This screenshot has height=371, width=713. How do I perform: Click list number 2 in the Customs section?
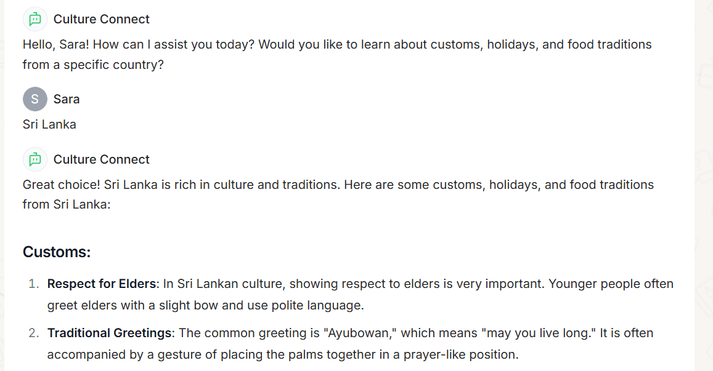click(x=34, y=333)
